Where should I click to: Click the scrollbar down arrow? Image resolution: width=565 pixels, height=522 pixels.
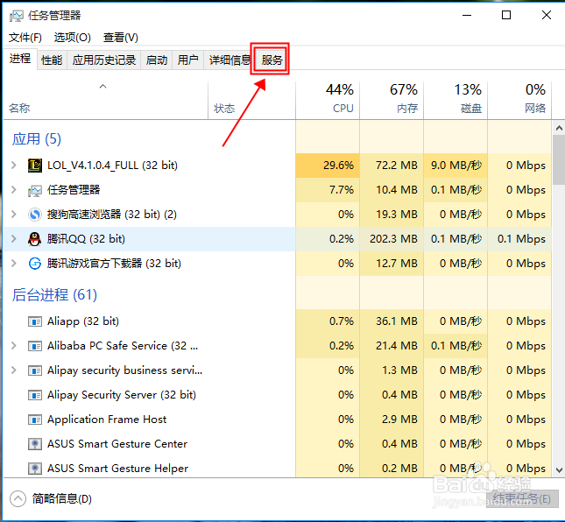[x=559, y=470]
